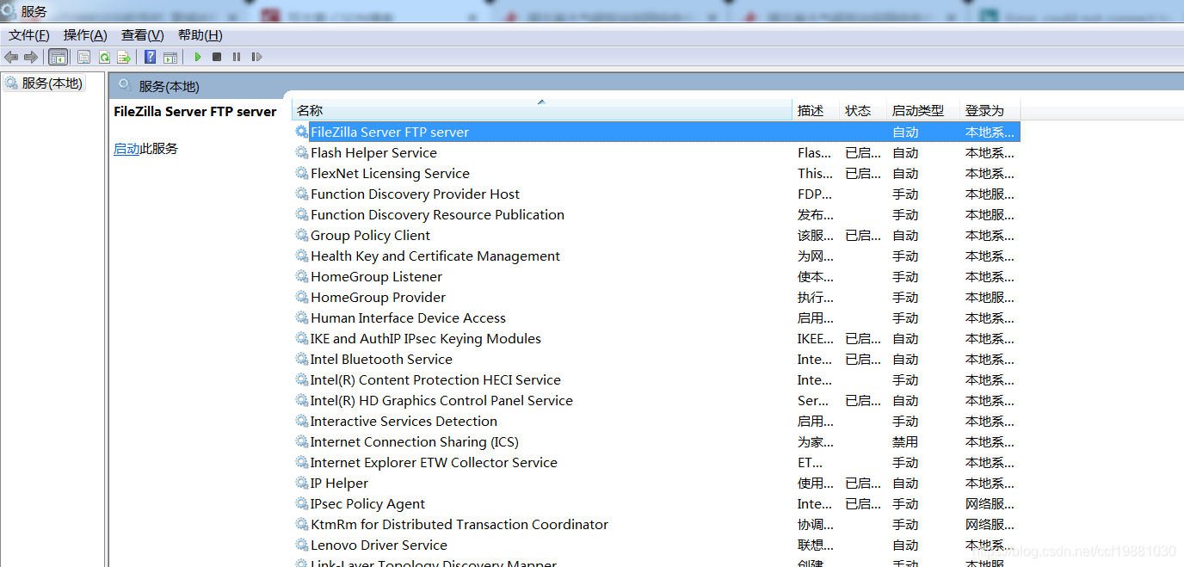Select Intel(R) HD Graphics Control Panel Service
The width and height of the screenshot is (1184, 567).
441,400
